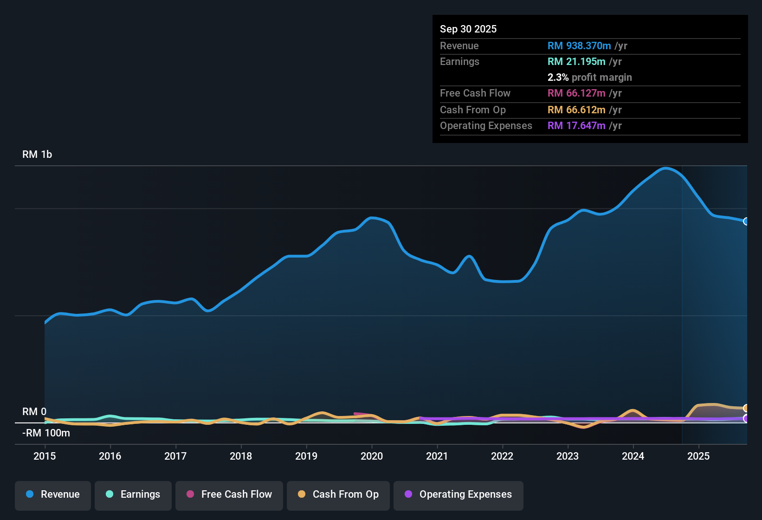Click the Cash From Op endpoint circle marker
The width and height of the screenshot is (762, 520).
point(746,408)
